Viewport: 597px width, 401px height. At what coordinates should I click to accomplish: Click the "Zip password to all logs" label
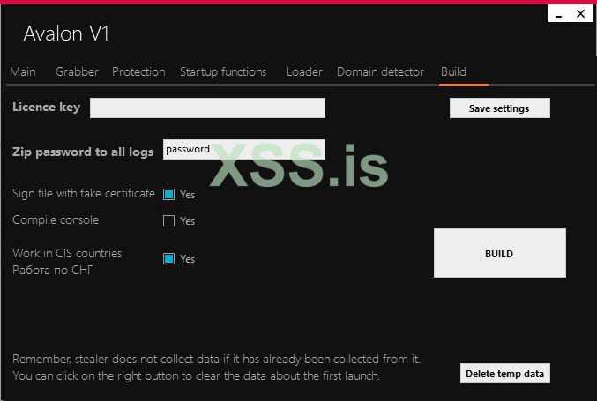pos(83,152)
